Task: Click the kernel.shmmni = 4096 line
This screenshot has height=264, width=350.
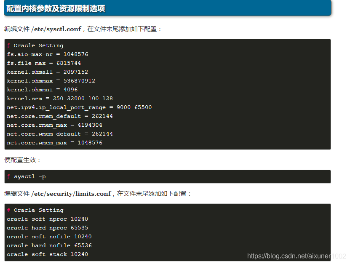Action: click(43, 90)
